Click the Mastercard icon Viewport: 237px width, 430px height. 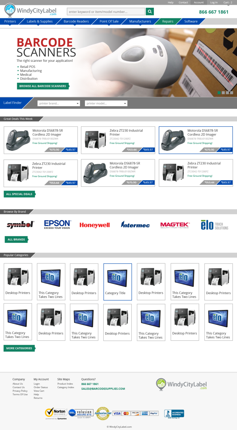pos(126,413)
